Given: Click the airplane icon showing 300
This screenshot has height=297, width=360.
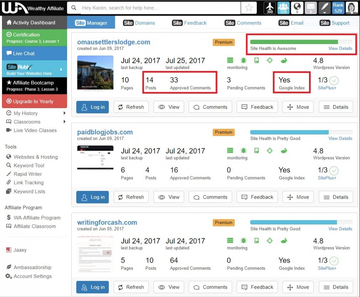Looking at the screenshot, I should pyautogui.click(x=269, y=8).
